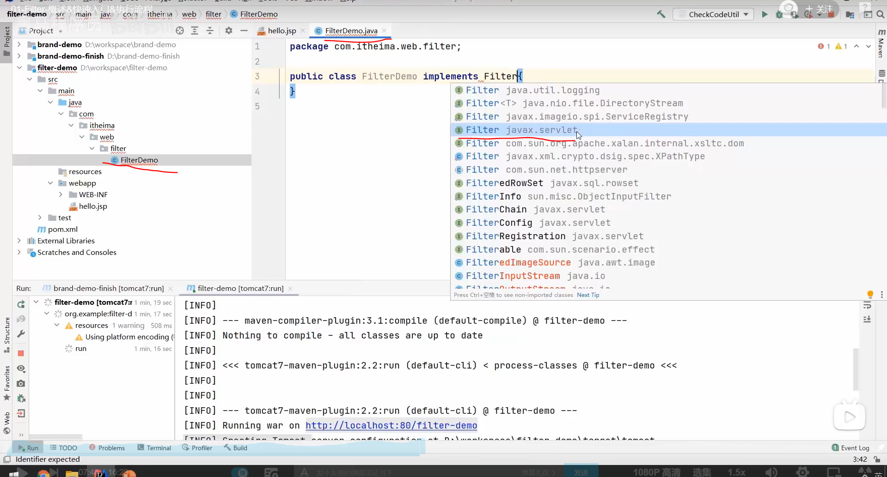
Task: Expand External Libraries node
Action: click(19, 241)
